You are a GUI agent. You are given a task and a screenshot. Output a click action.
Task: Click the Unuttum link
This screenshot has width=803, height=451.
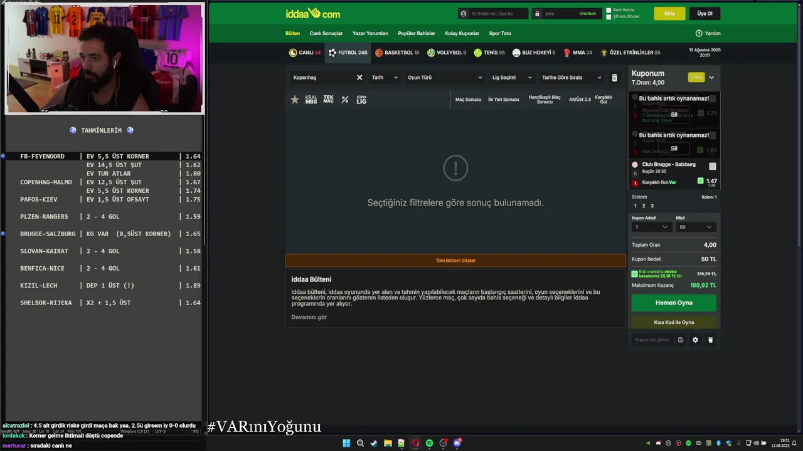[x=588, y=13]
